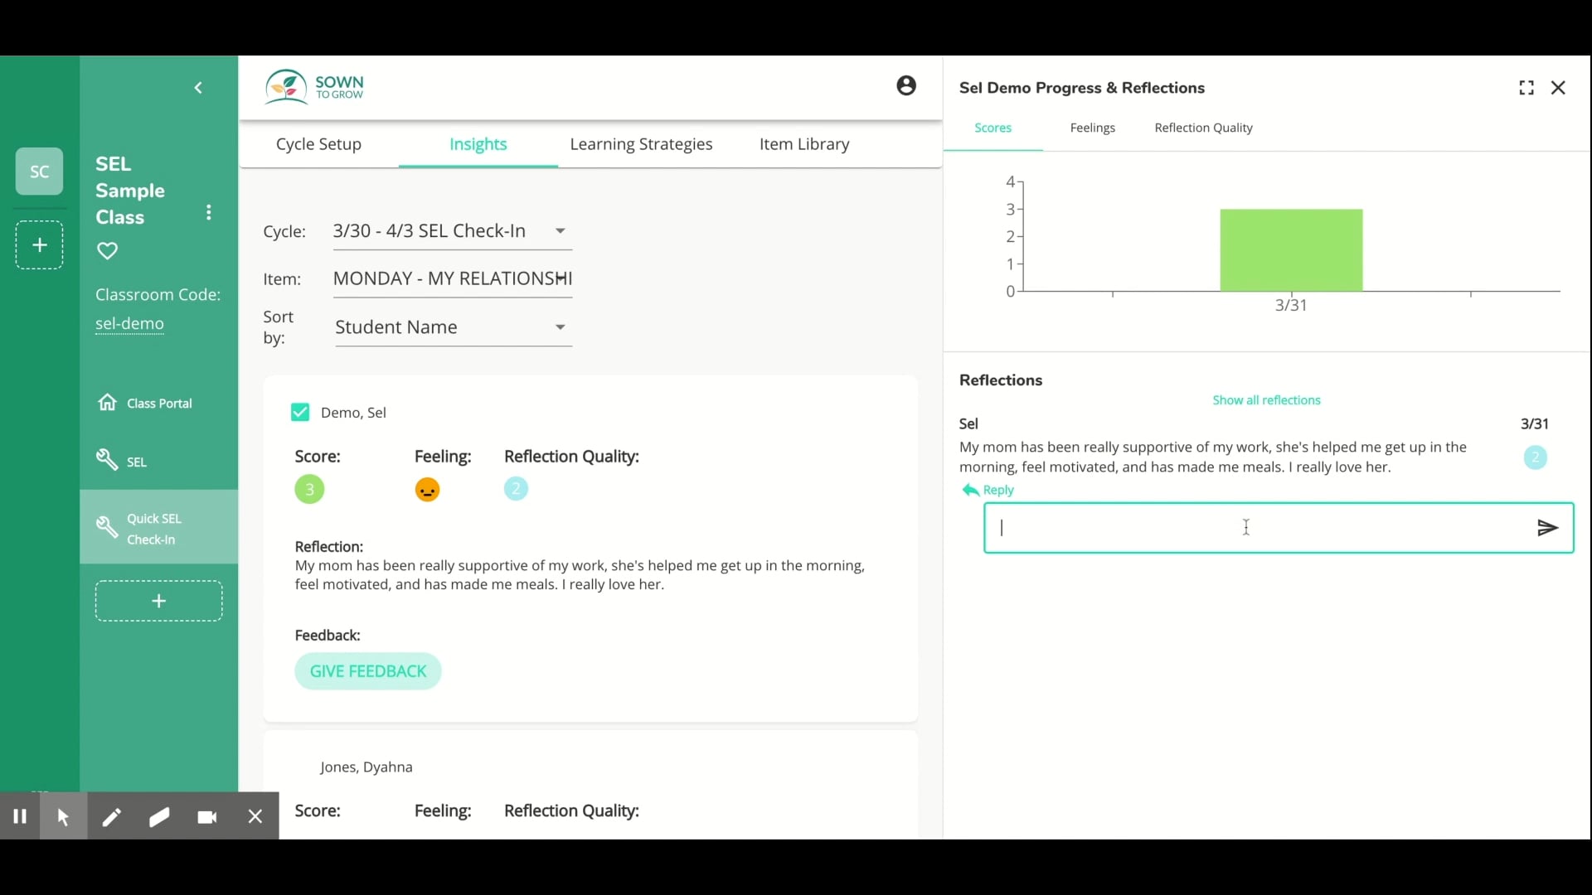Switch to the Insights tab
The width and height of the screenshot is (1592, 895).
click(478, 144)
